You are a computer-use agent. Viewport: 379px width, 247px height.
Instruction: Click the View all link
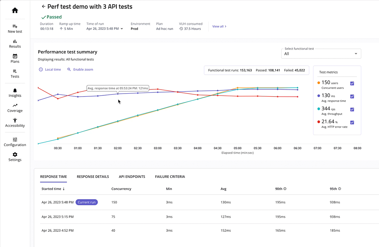pos(218,26)
